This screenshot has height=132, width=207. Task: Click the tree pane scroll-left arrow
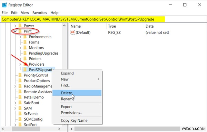[3, 129]
